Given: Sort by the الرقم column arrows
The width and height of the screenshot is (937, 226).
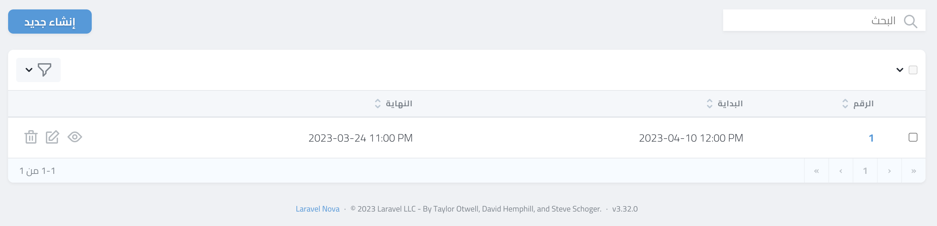Looking at the screenshot, I should pos(845,104).
